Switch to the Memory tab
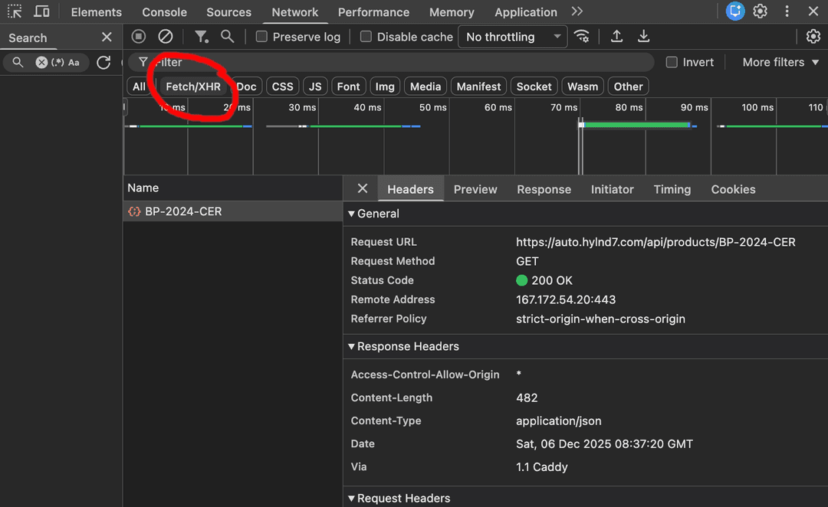This screenshot has width=828, height=507. 452,11
